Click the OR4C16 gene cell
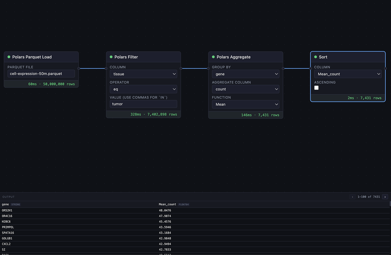391x255 pixels. coord(7,216)
